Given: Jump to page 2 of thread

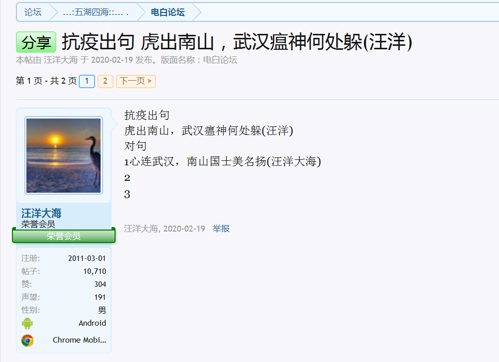Looking at the screenshot, I should tap(105, 81).
